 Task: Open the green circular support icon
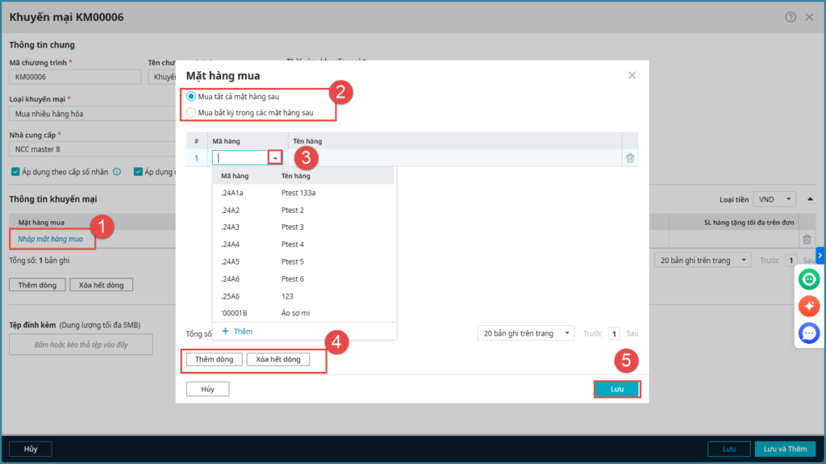(x=809, y=279)
